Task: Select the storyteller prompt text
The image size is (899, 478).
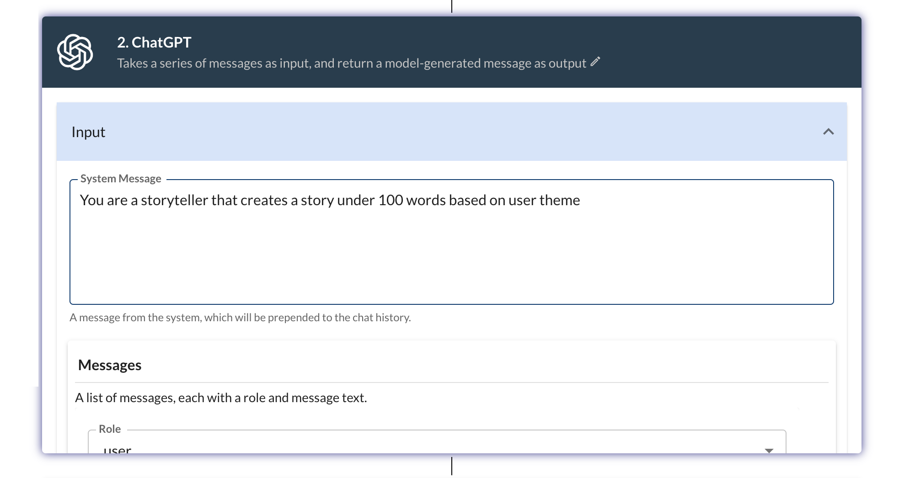Action: click(x=329, y=200)
